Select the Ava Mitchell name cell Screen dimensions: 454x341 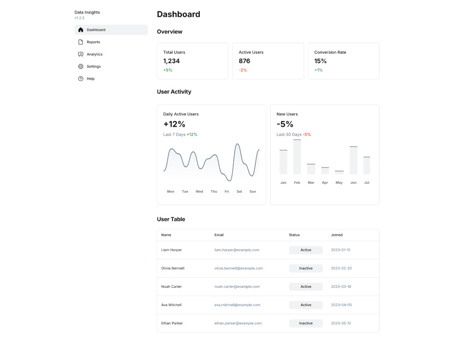point(172,305)
